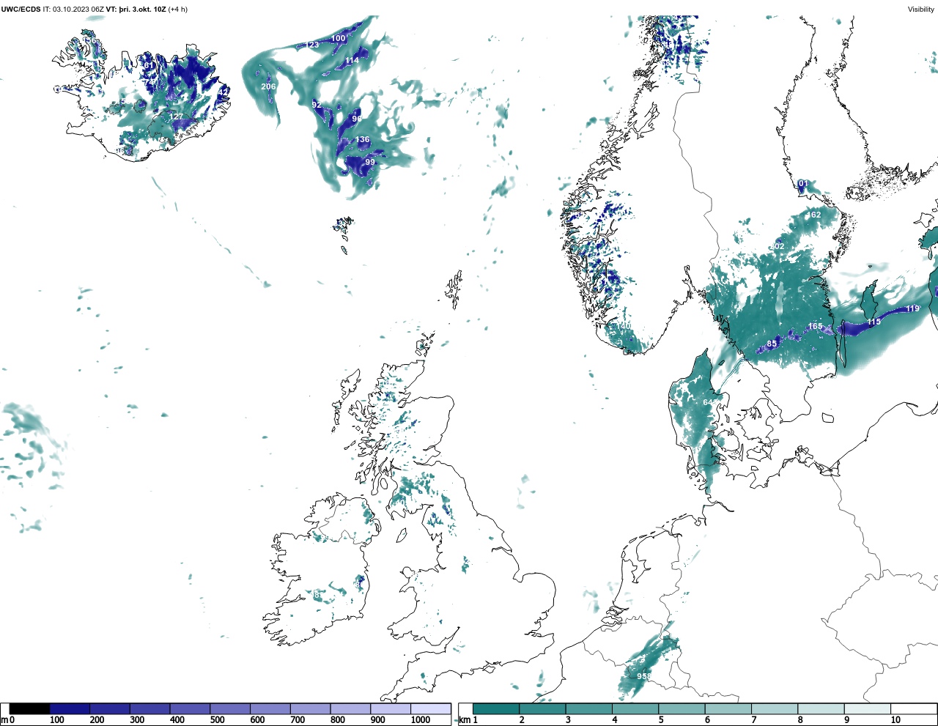Pick the 200–300 m blue legend swatch

tap(110, 709)
